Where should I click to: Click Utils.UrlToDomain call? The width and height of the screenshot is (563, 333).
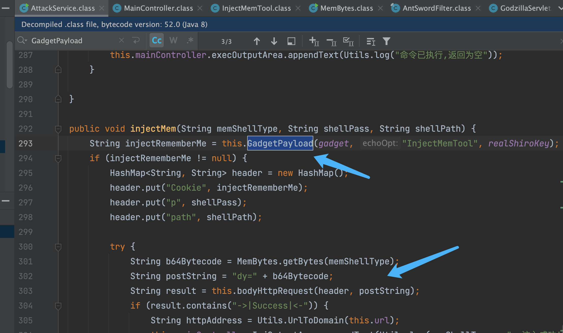[301, 320]
